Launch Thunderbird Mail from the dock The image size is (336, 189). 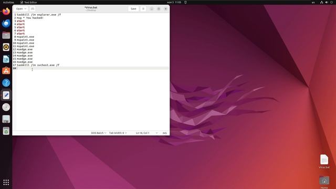(x=6, y=23)
